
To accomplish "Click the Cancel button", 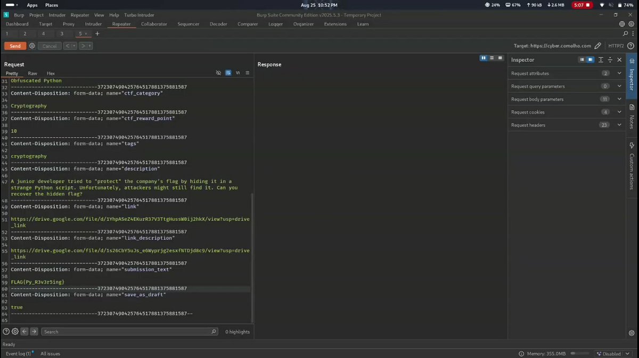I will (50, 46).
